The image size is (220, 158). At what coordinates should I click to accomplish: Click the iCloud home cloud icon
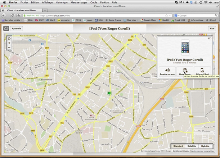[6, 28]
